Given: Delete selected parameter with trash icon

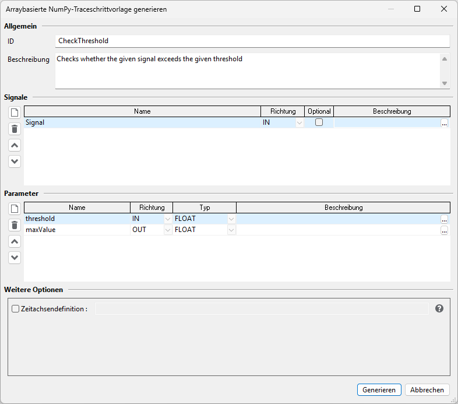Looking at the screenshot, I should point(15,225).
